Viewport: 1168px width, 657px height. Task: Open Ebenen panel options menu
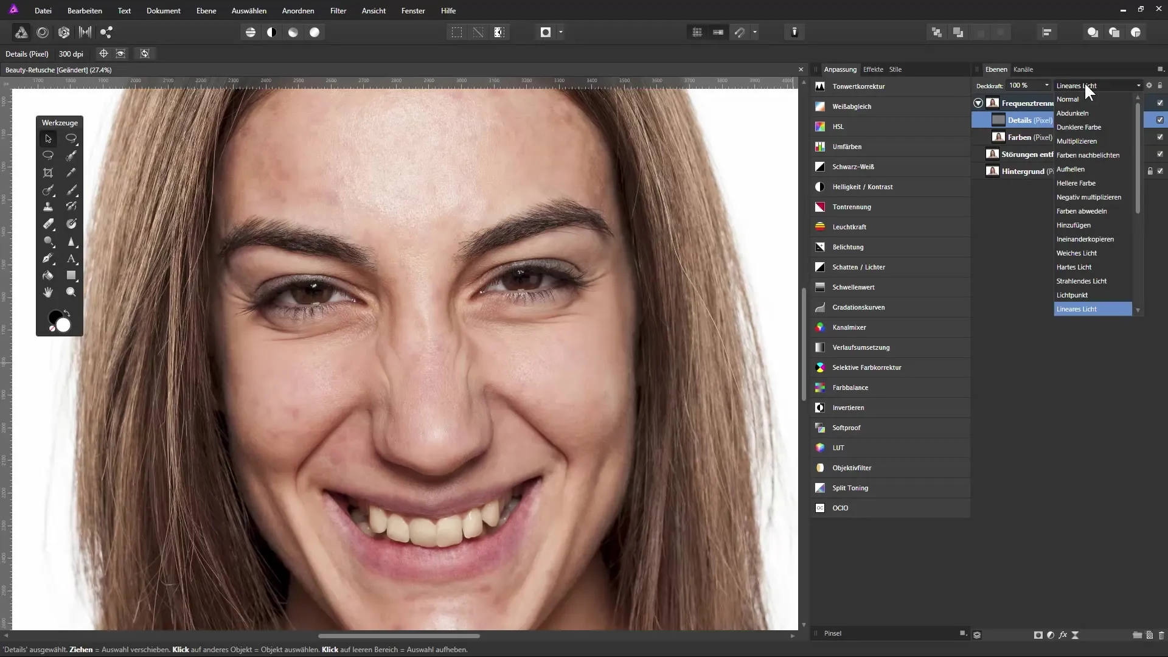pyautogui.click(x=1160, y=69)
